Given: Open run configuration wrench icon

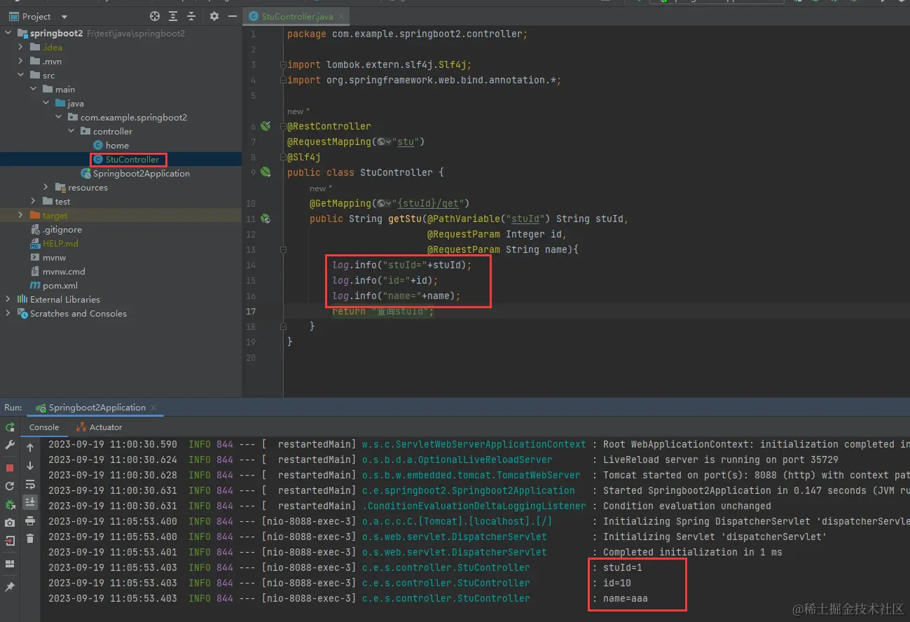Looking at the screenshot, I should point(10,445).
